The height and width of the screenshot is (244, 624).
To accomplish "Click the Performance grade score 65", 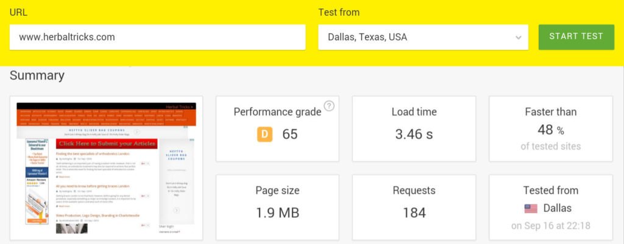I will point(289,134).
